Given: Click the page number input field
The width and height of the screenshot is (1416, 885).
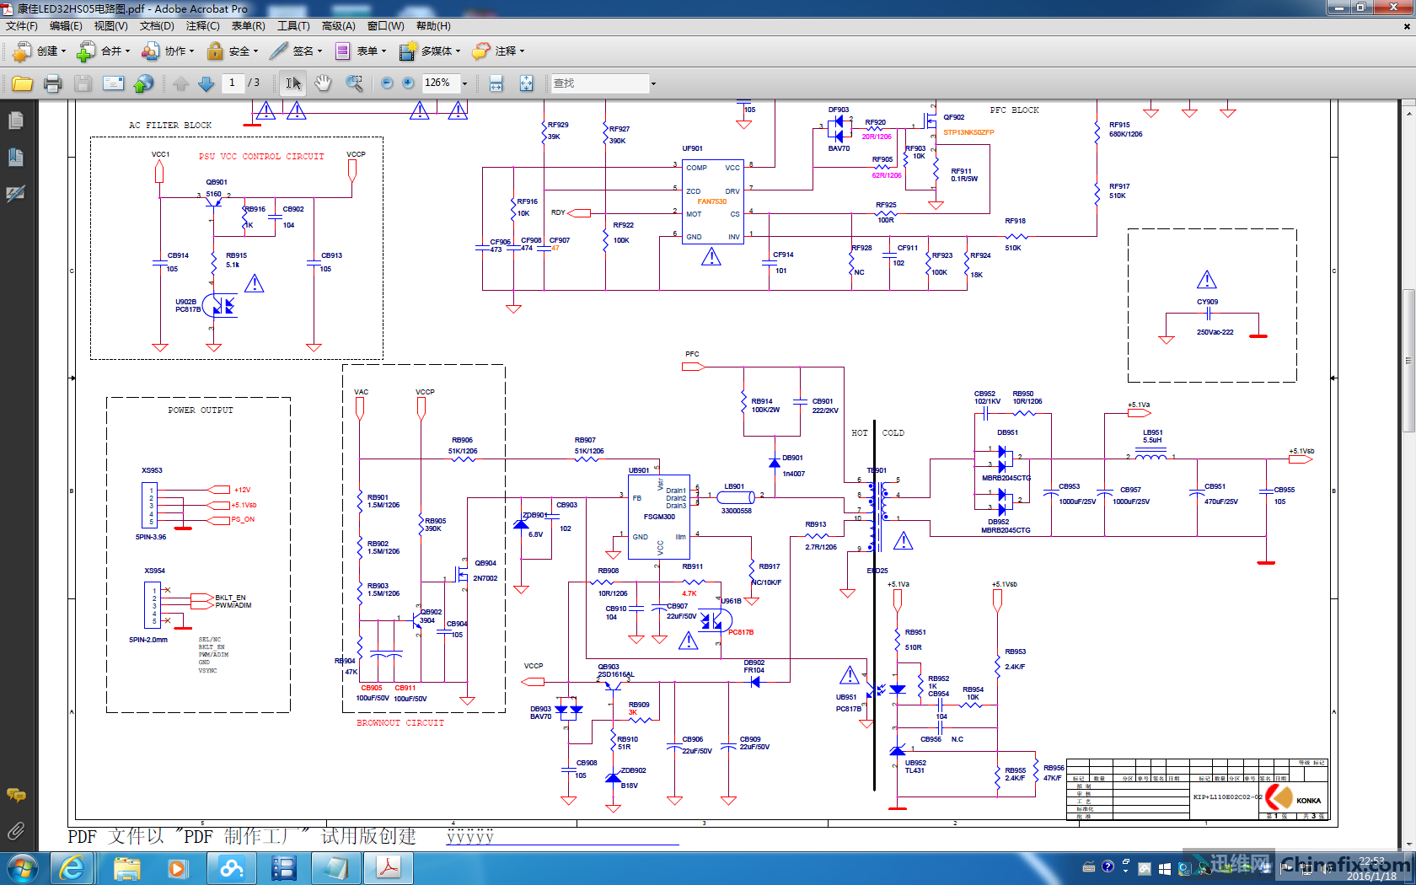Looking at the screenshot, I should pos(232,83).
